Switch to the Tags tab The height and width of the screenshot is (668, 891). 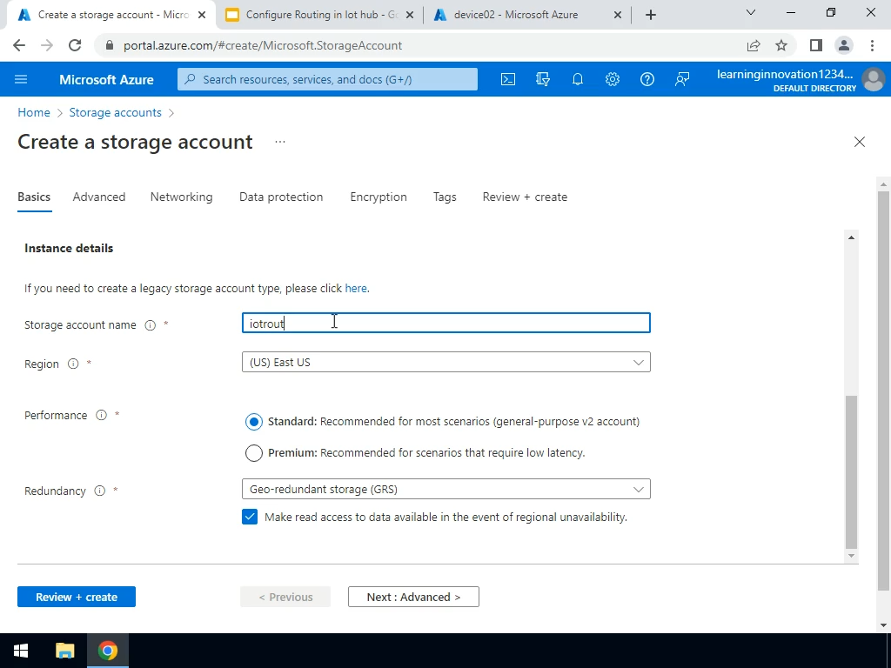[445, 197]
